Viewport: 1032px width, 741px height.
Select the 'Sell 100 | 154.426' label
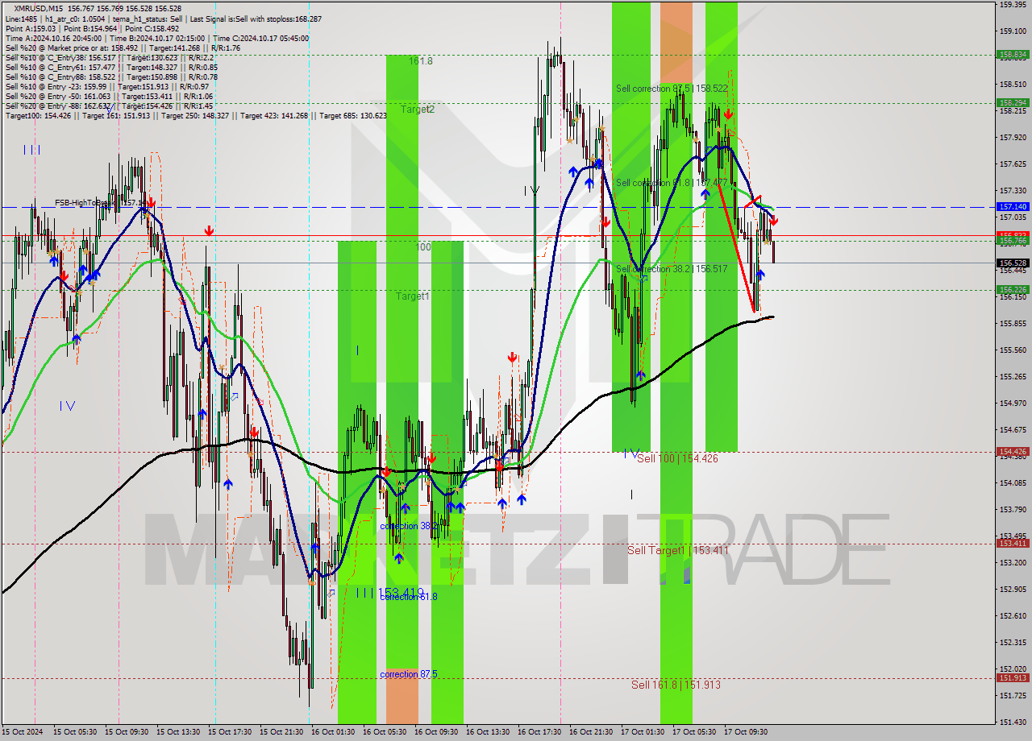click(677, 458)
